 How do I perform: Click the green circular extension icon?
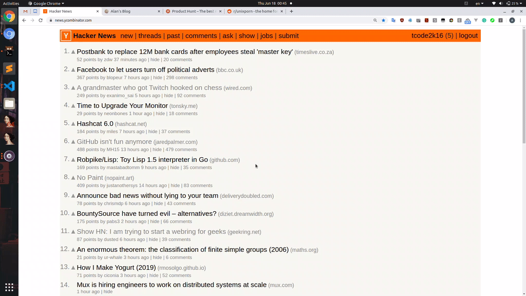click(492, 21)
